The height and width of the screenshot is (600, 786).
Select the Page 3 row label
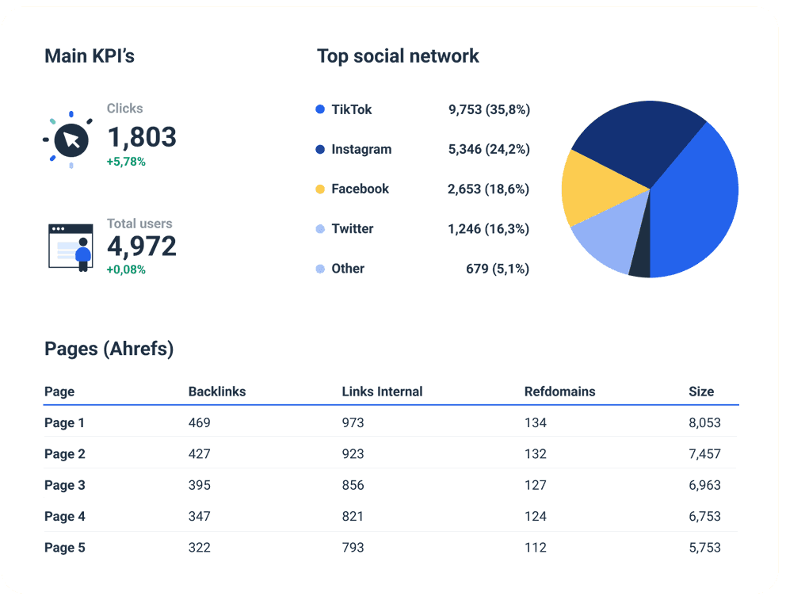[65, 485]
